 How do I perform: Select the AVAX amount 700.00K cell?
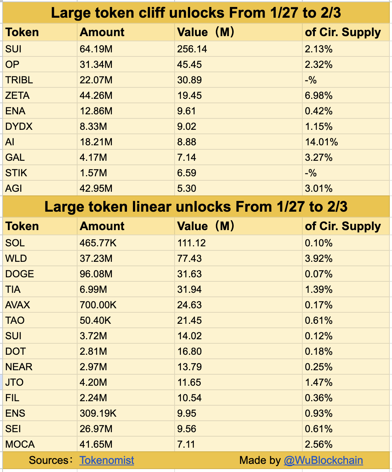[x=98, y=305]
